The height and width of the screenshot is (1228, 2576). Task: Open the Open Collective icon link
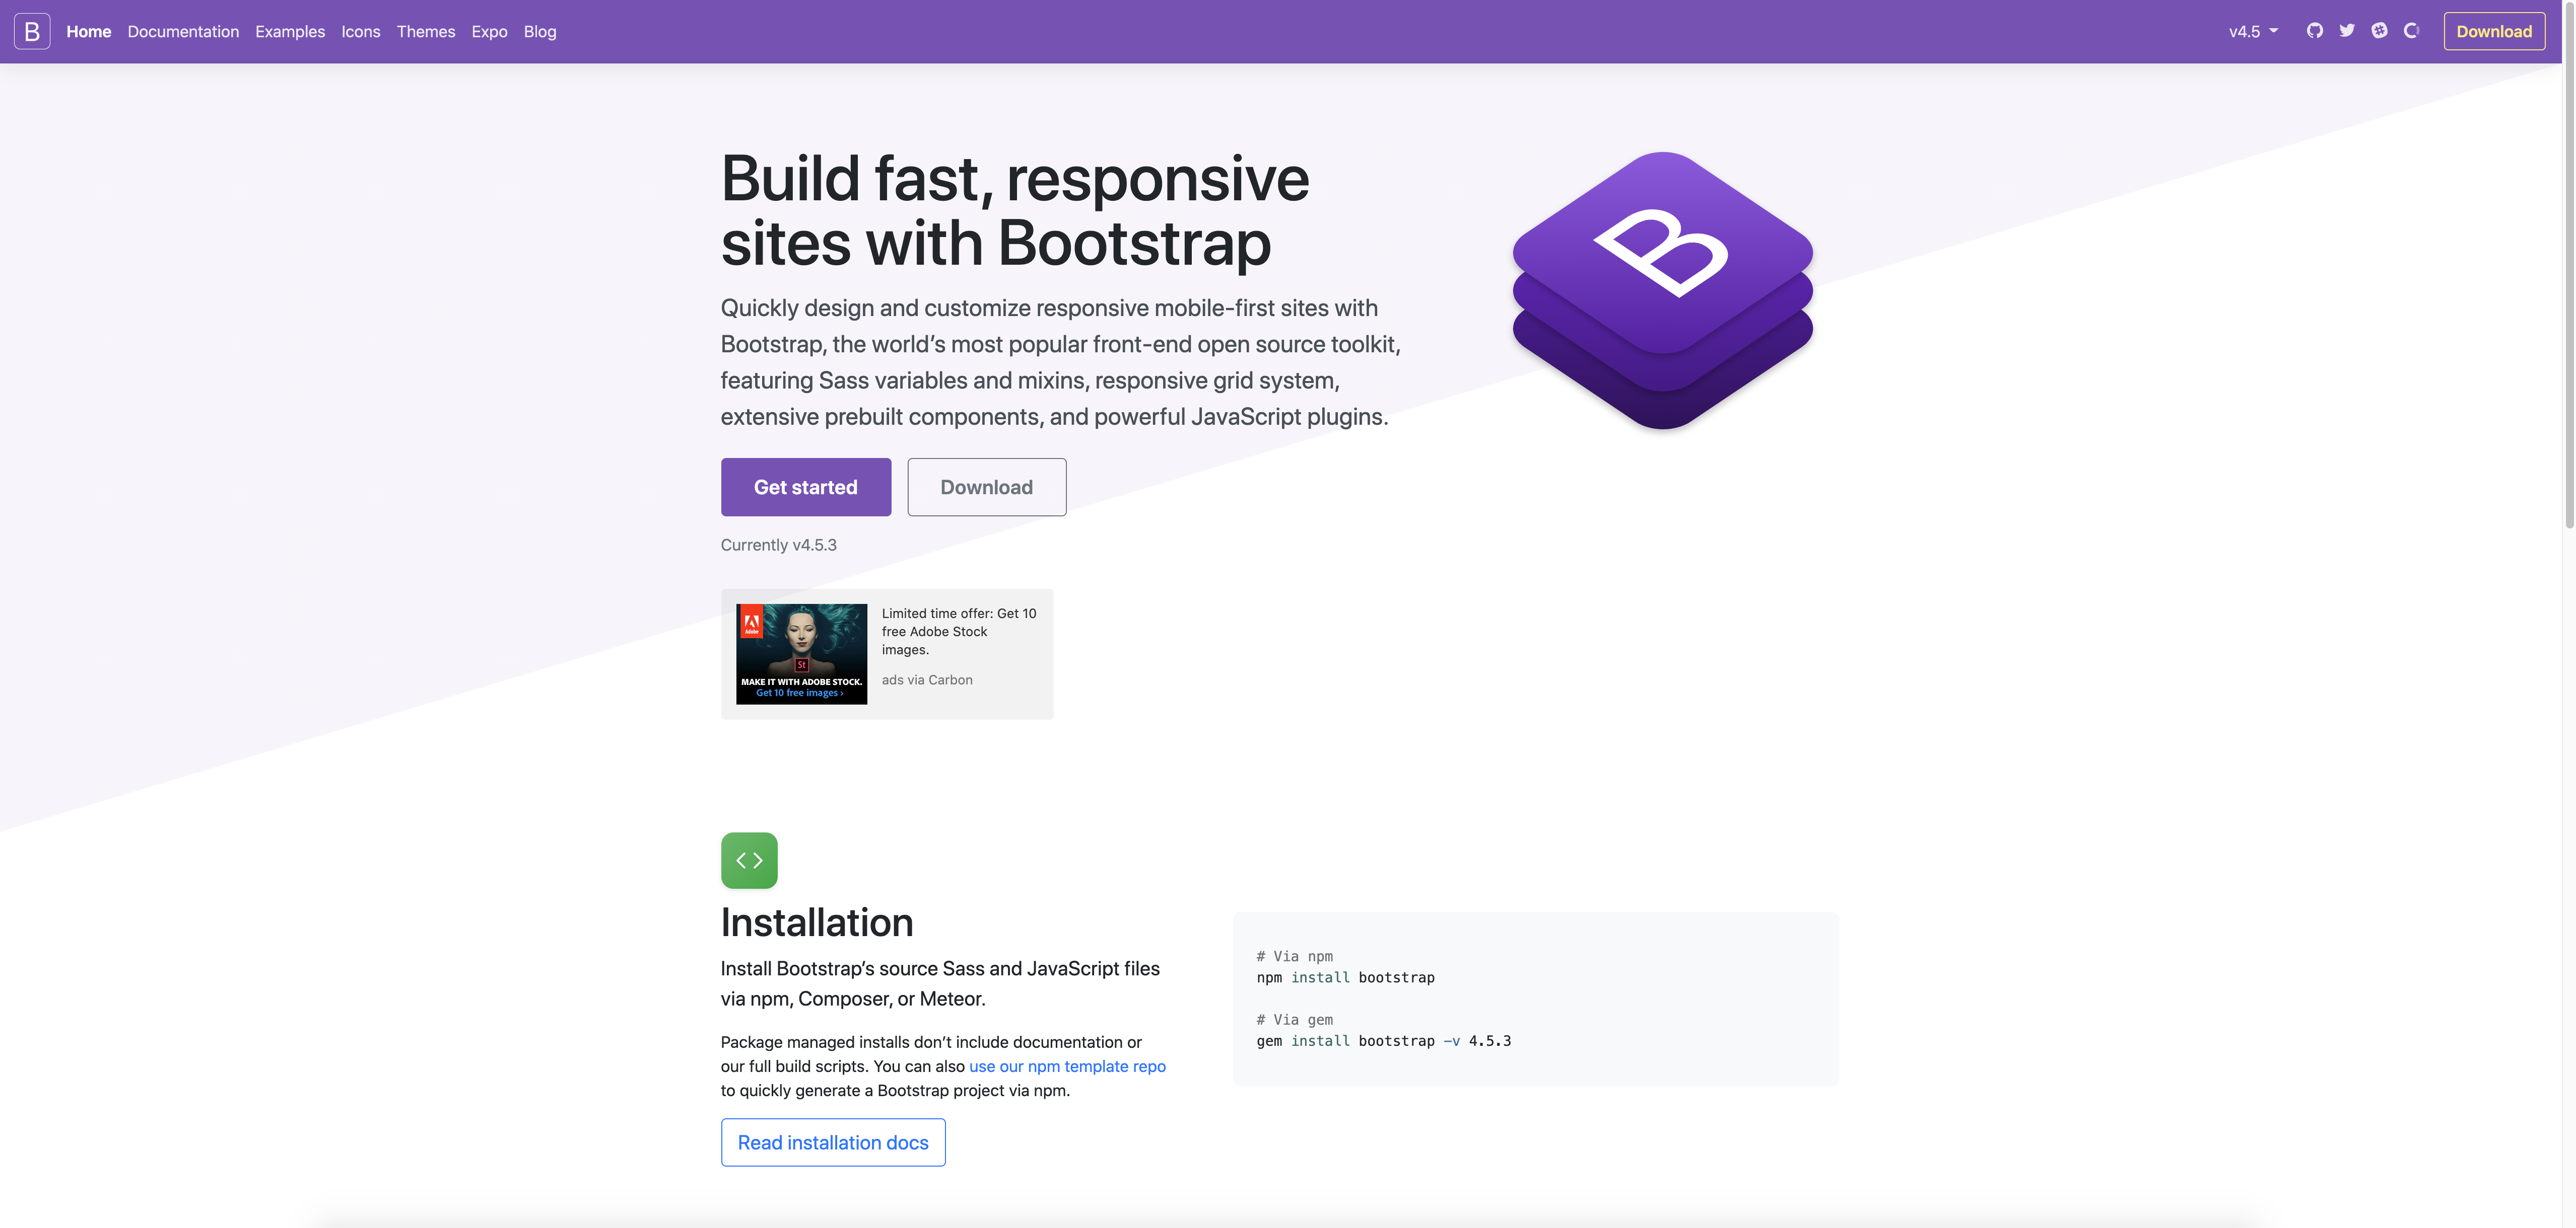[2411, 31]
